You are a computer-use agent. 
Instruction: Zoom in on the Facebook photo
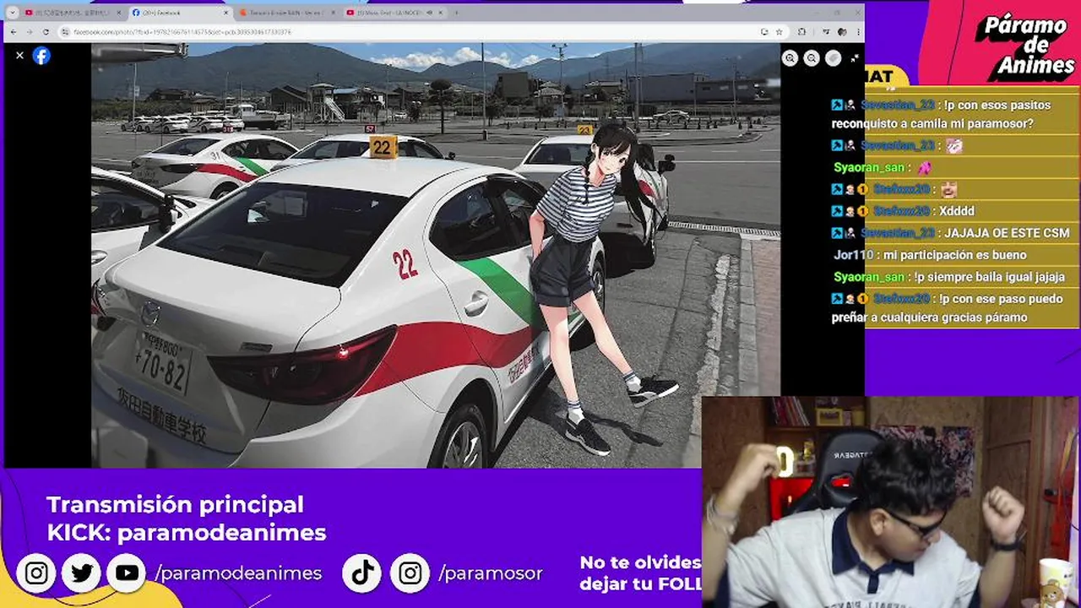click(790, 58)
